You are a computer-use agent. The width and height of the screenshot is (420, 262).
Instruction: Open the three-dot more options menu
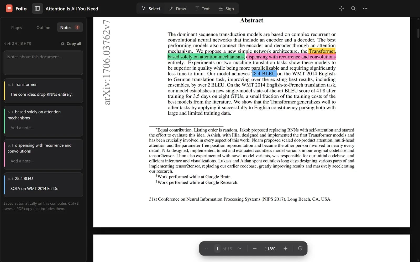click(x=365, y=8)
